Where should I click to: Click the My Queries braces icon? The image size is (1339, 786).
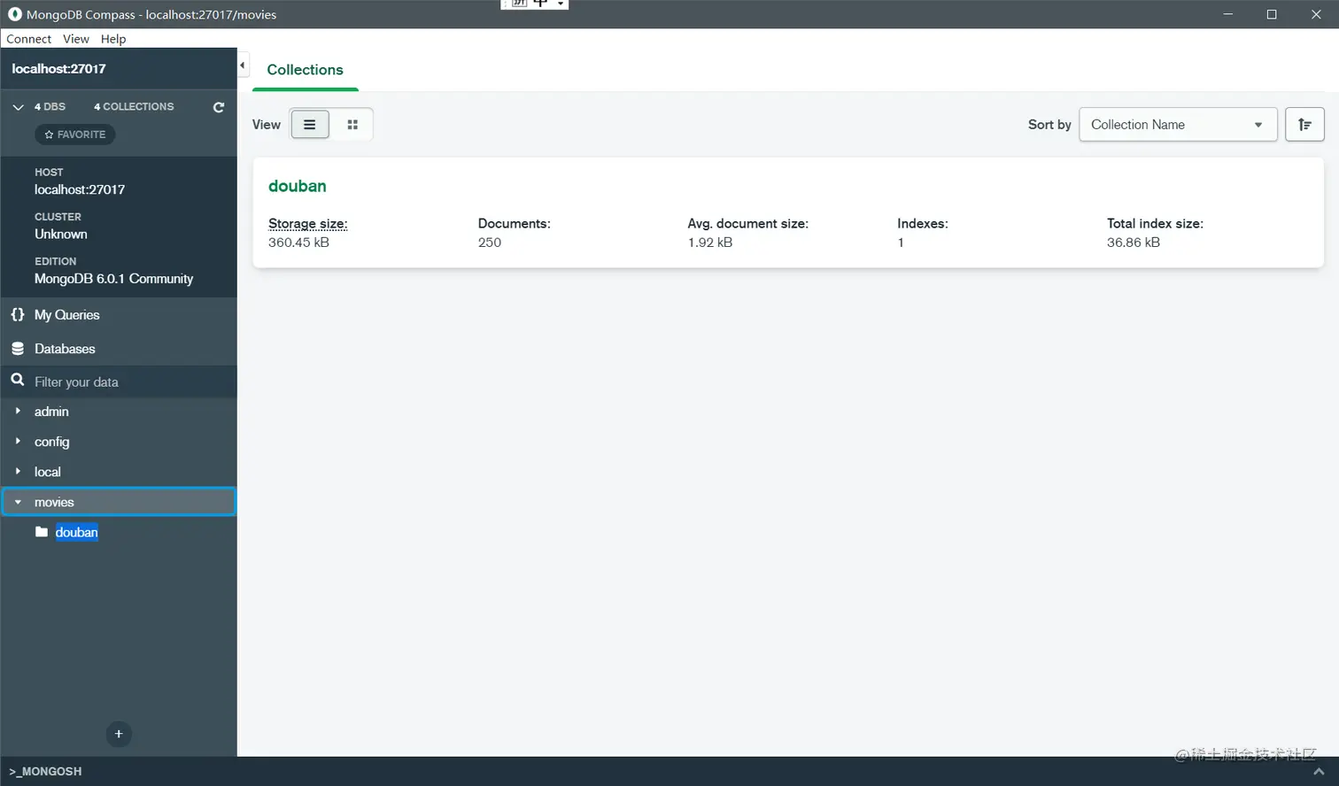(18, 314)
